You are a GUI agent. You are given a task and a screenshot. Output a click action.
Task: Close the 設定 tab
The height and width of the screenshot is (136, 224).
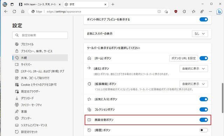[105, 5]
